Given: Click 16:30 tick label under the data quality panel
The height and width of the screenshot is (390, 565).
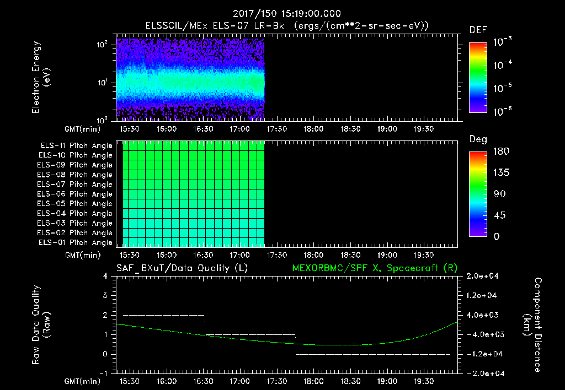Looking at the screenshot, I should [203, 381].
